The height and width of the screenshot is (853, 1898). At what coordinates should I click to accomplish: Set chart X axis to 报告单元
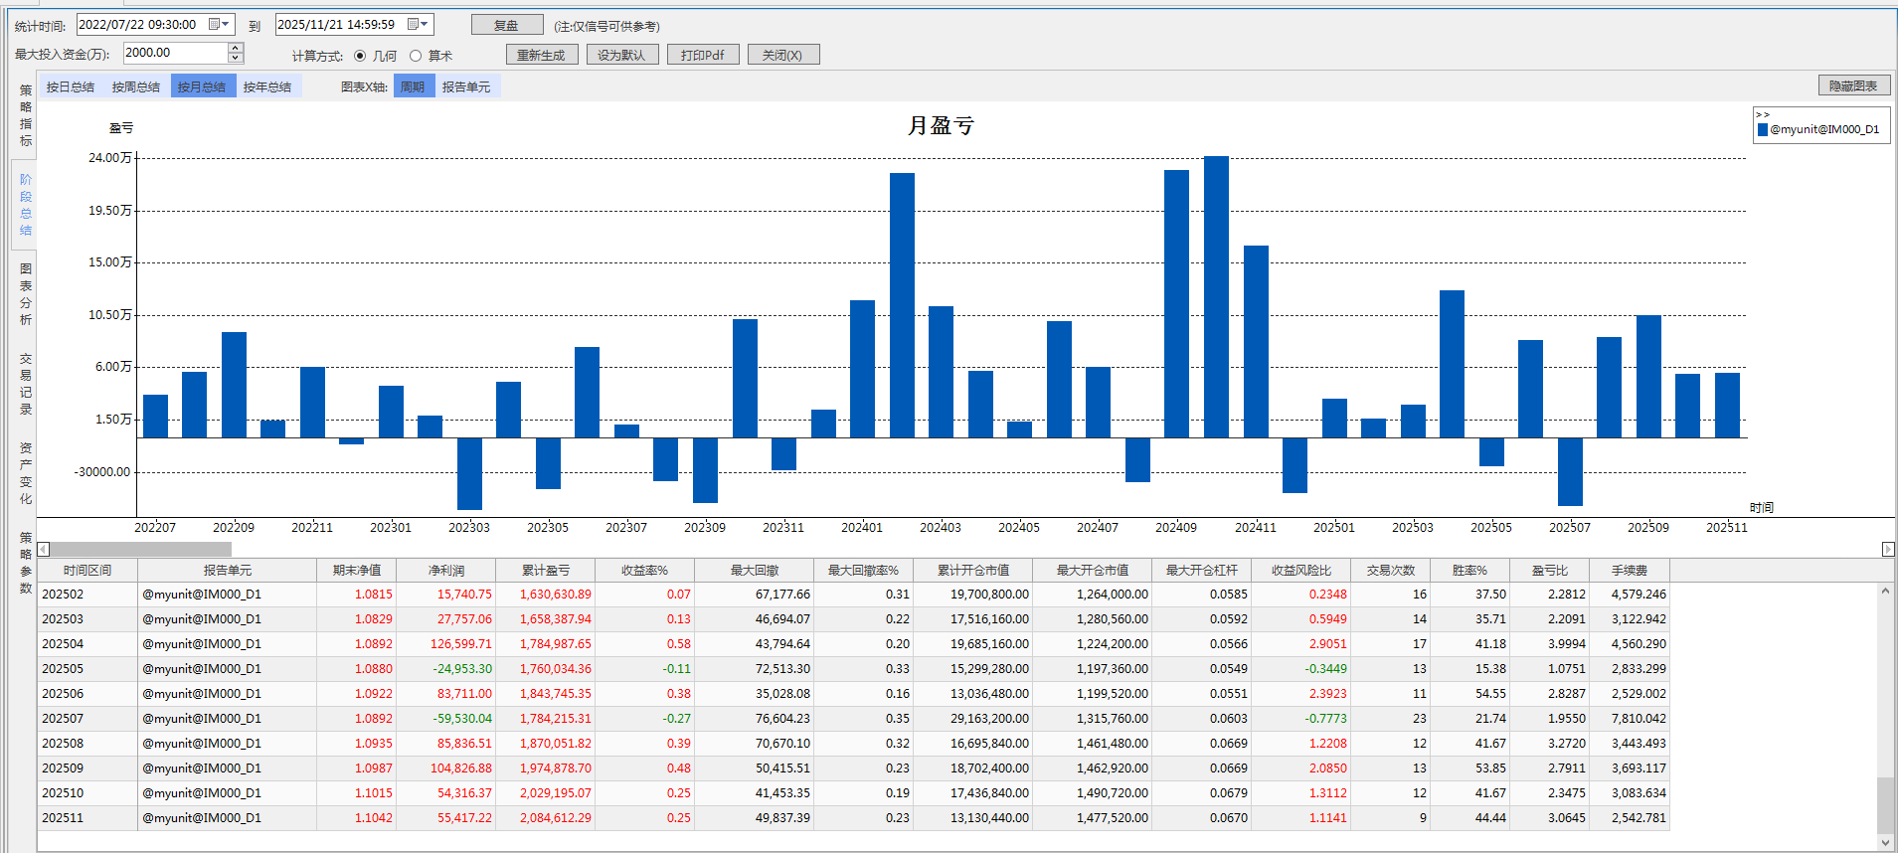click(x=466, y=86)
